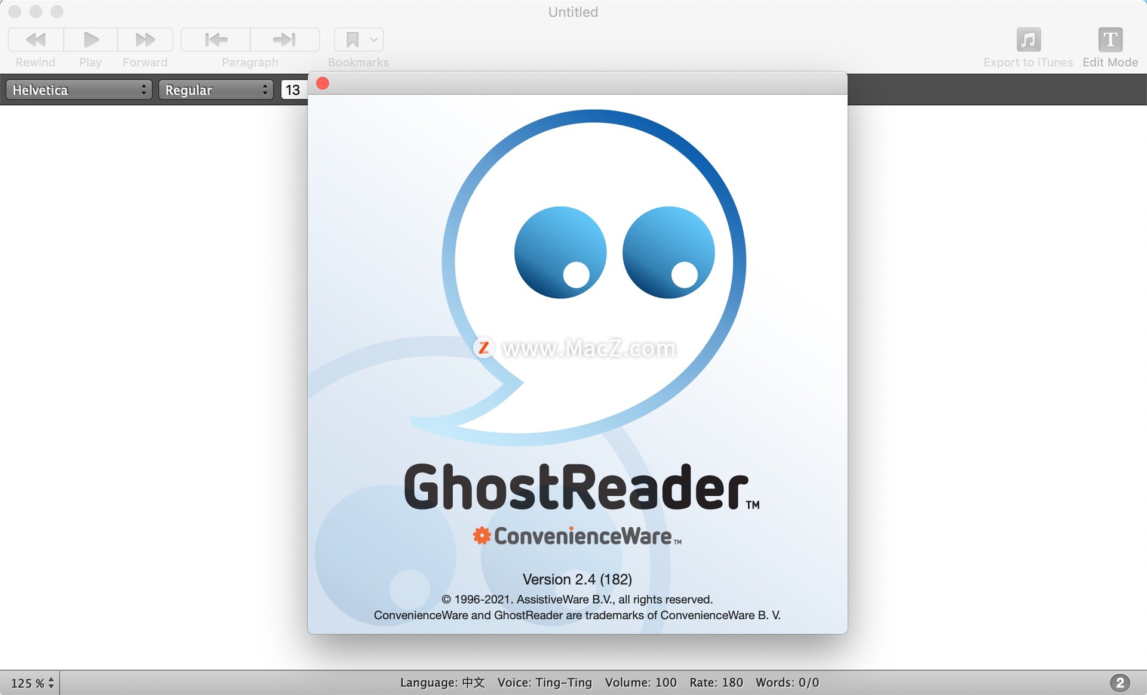
Task: Click the Forward playback button
Action: click(145, 40)
